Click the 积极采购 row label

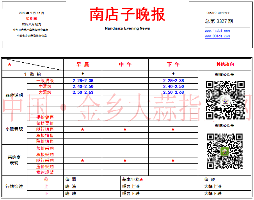pos(45,154)
